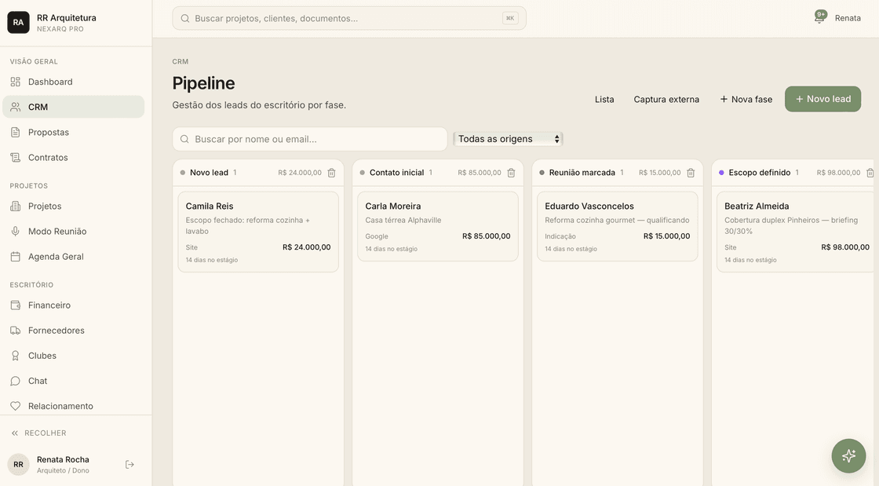Open Contratos menu item
Image resolution: width=879 pixels, height=486 pixels.
(74, 158)
